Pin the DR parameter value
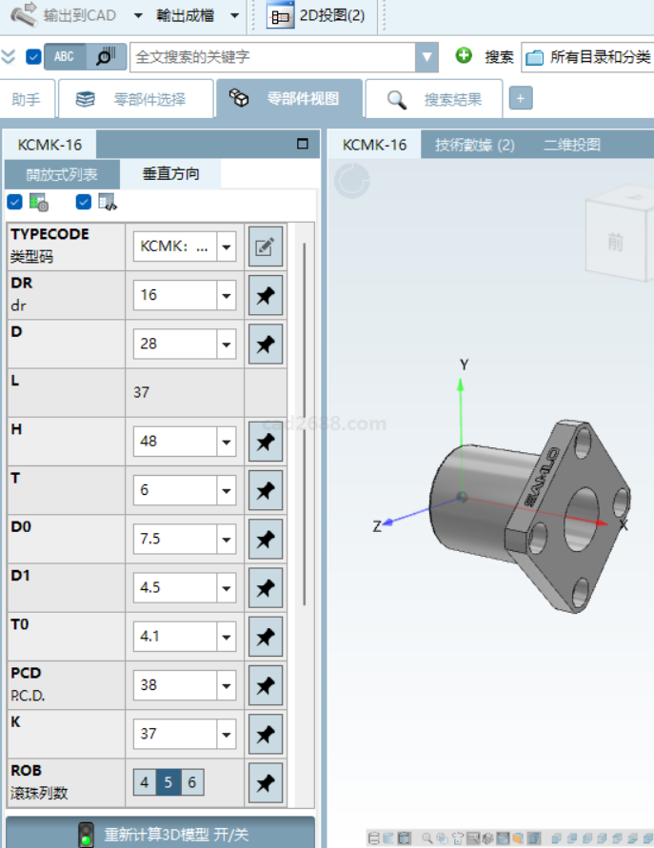654x848 pixels. [x=266, y=295]
